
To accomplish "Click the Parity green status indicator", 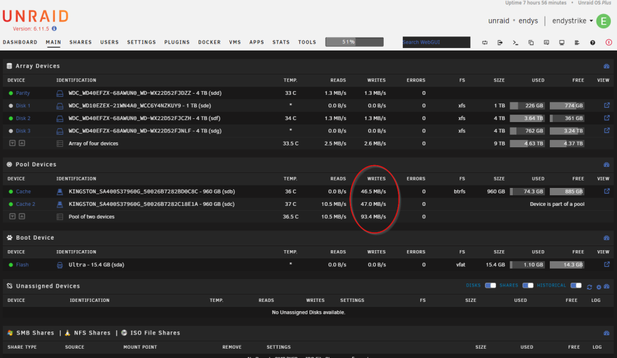I will click(11, 93).
